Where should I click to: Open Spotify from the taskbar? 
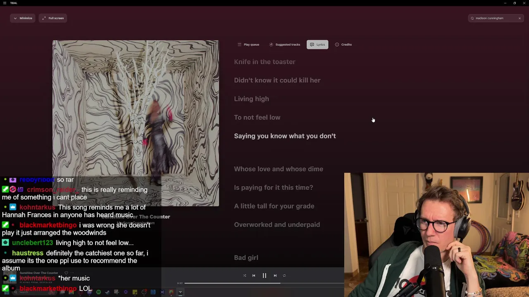tap(98, 292)
